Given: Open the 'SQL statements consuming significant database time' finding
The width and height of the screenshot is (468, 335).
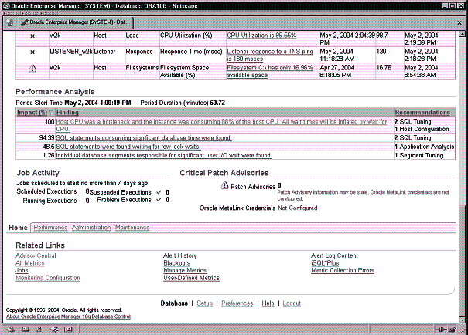Looking at the screenshot, I should click(144, 138).
